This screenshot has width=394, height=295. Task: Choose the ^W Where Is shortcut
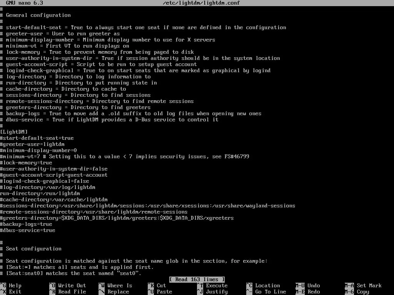tap(115, 285)
